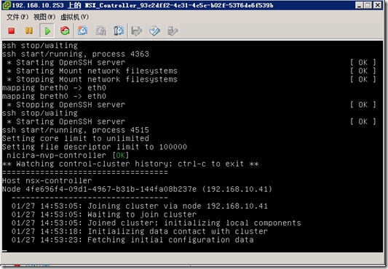
Task: Close the NSX_Controller console window
Action: (x=377, y=5)
